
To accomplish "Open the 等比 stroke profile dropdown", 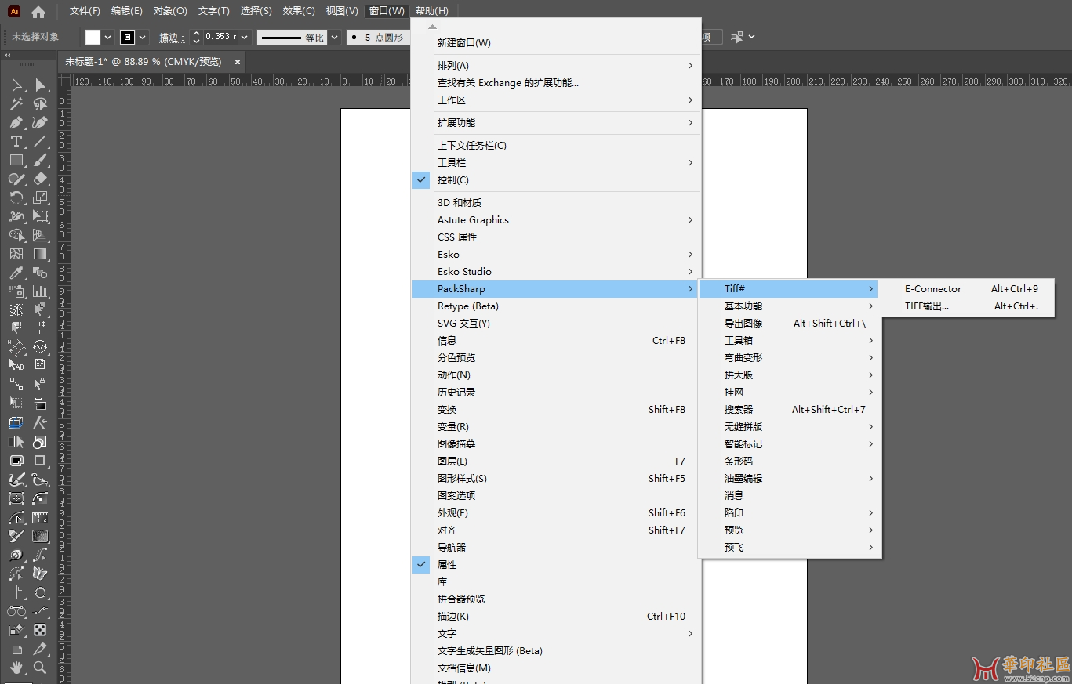I will click(x=335, y=37).
